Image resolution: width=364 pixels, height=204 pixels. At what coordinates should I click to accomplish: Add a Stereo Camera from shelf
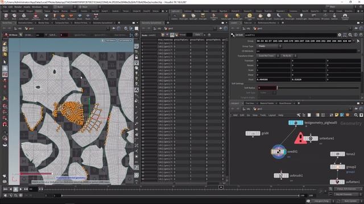click(x=313, y=16)
